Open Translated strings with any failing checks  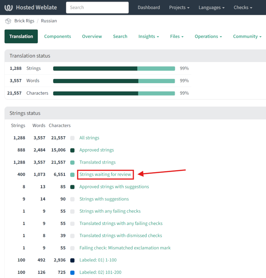(x=121, y=223)
